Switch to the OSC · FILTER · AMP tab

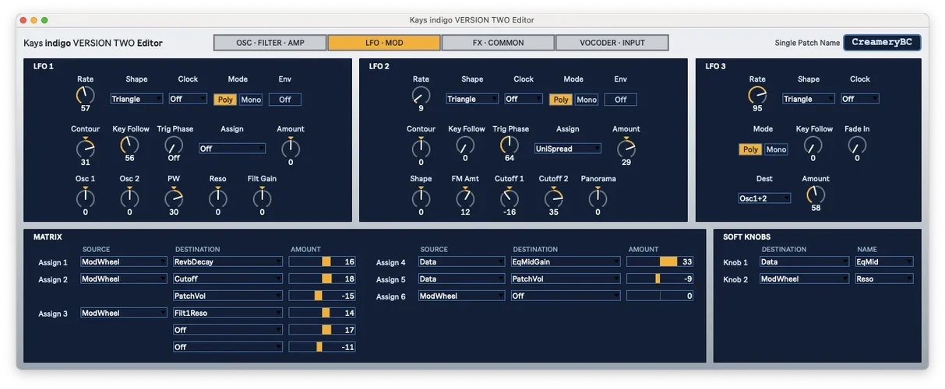pos(270,43)
